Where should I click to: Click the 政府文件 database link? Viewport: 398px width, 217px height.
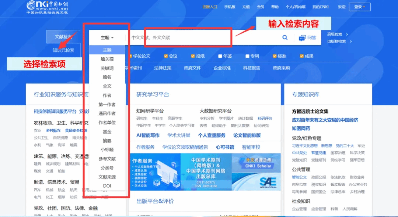(x=192, y=68)
